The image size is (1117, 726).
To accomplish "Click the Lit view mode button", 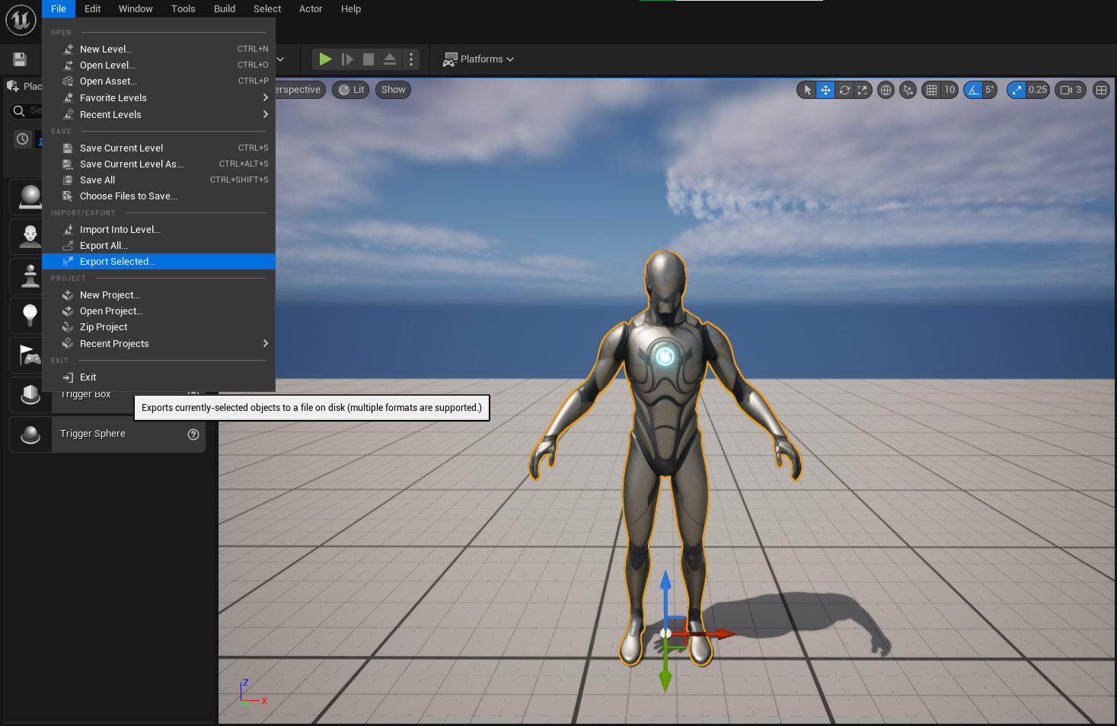I will pyautogui.click(x=352, y=90).
